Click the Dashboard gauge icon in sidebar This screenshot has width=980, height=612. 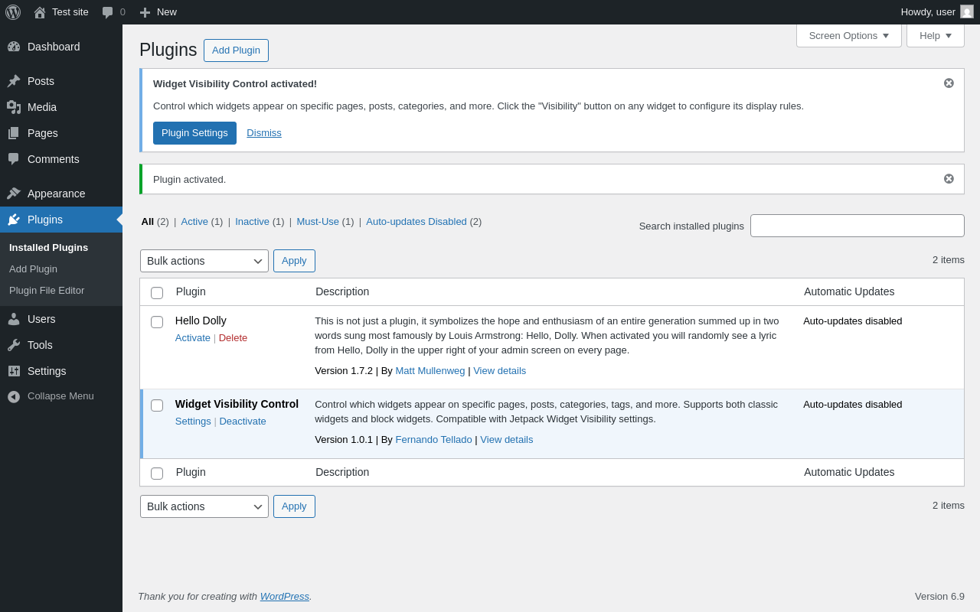pyautogui.click(x=14, y=47)
